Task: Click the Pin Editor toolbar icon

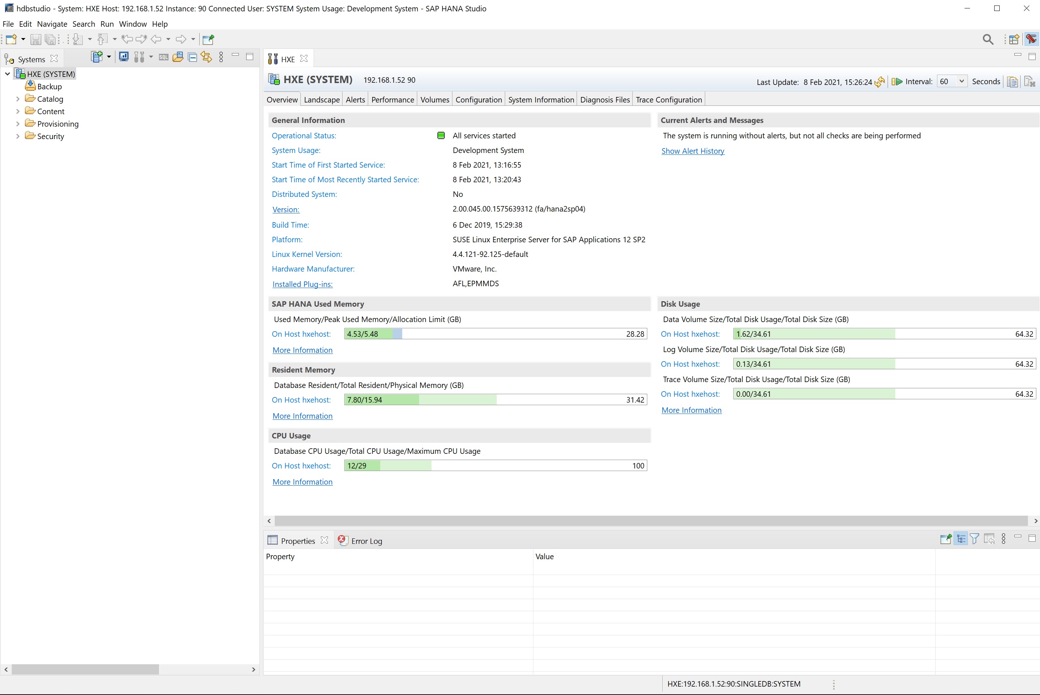Action: [208, 40]
